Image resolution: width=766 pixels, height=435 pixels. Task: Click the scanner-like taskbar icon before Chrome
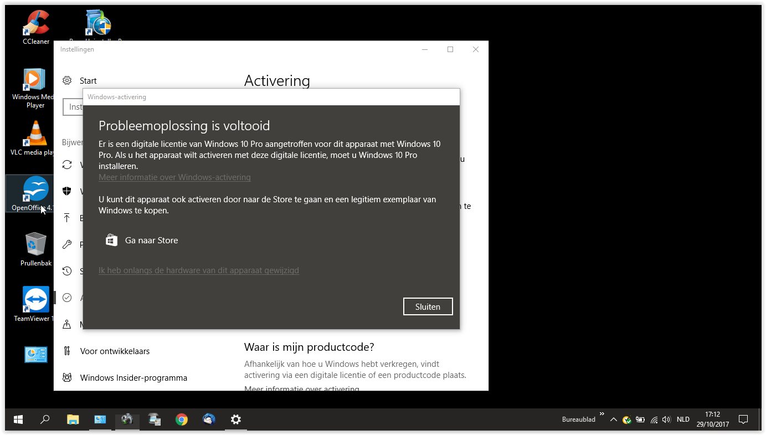pyautogui.click(x=155, y=419)
